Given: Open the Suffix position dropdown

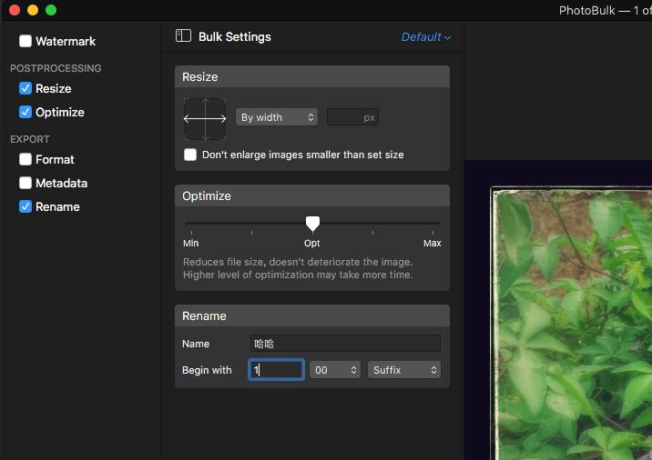Looking at the screenshot, I should click(x=404, y=370).
